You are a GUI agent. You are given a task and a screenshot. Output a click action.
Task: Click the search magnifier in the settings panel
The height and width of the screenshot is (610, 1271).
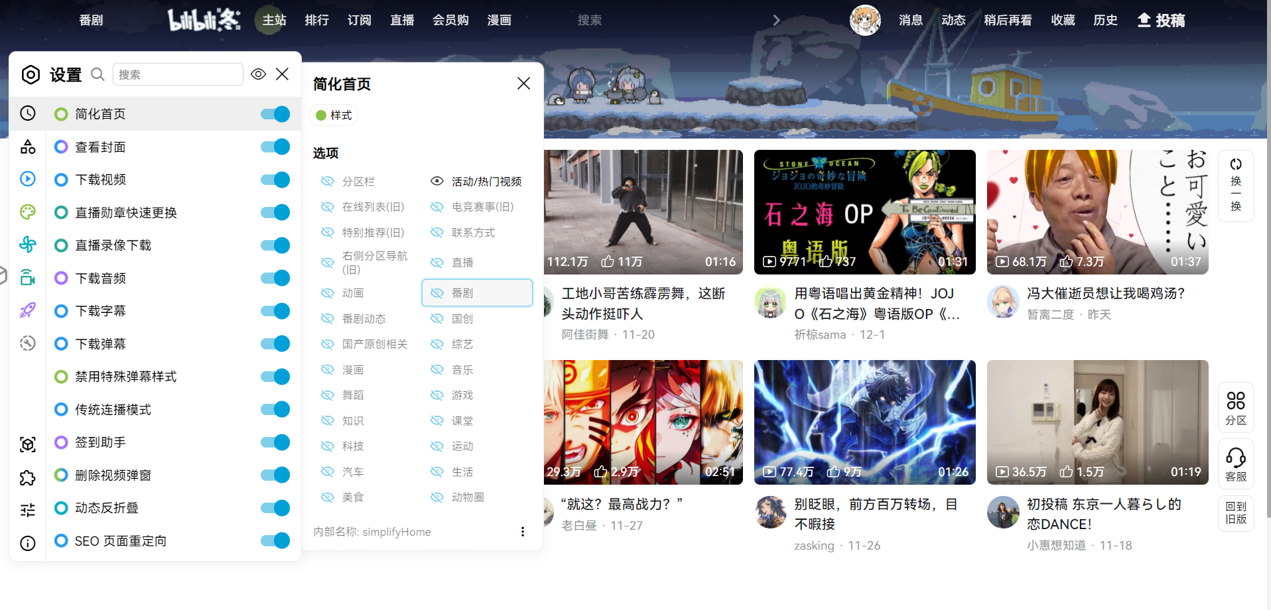(x=98, y=74)
